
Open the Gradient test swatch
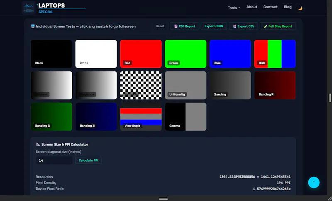(x=51, y=85)
